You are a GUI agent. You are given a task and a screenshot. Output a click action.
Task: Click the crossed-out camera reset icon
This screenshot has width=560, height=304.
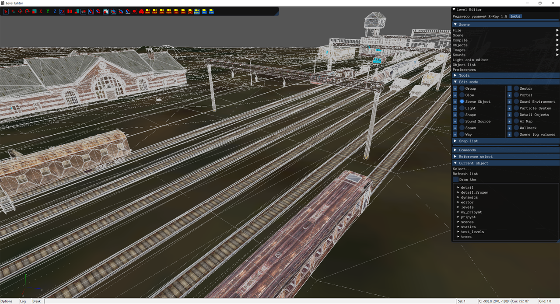click(x=190, y=11)
